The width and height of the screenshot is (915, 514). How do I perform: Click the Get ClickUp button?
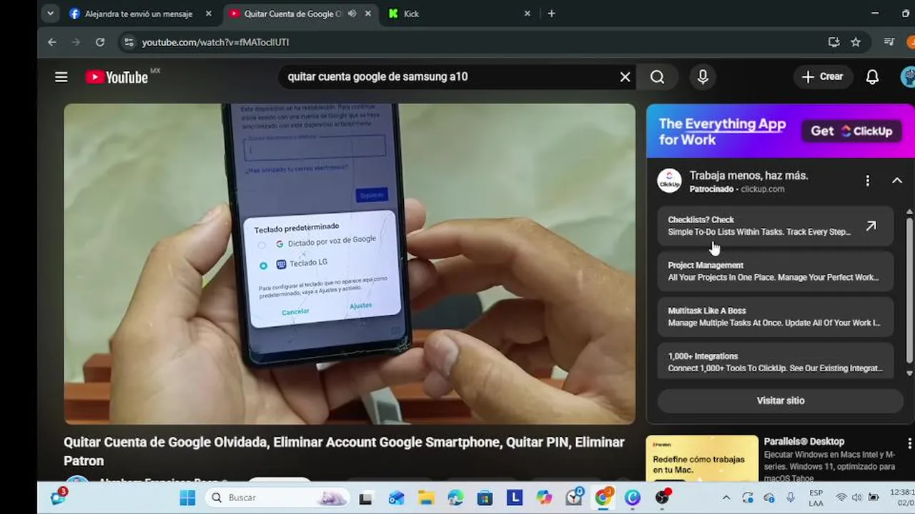tap(851, 131)
